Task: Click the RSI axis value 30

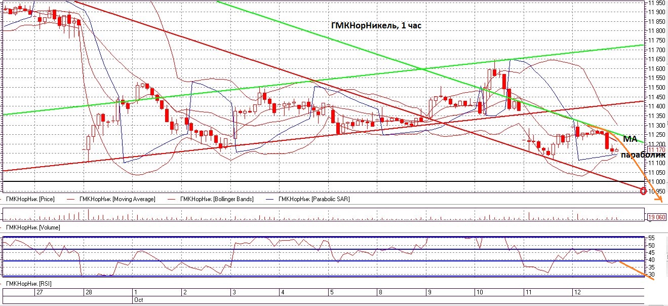Action: pyautogui.click(x=653, y=274)
